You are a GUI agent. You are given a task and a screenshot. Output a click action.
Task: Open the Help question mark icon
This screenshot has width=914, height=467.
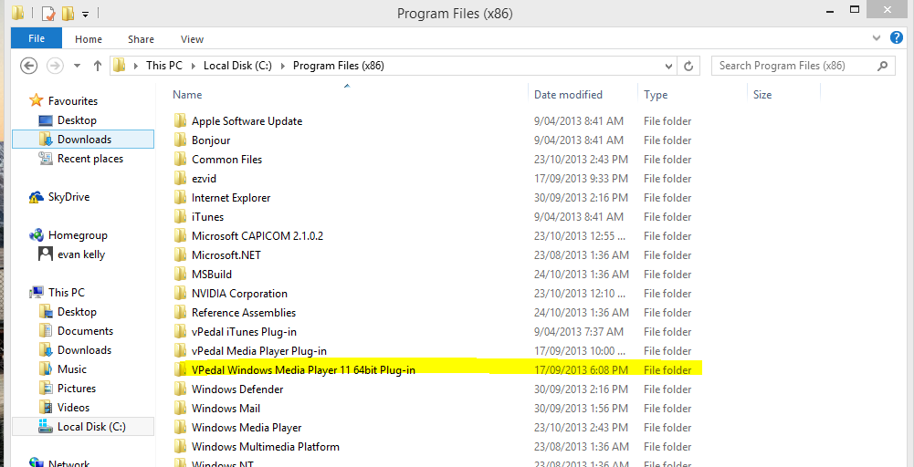coord(897,37)
